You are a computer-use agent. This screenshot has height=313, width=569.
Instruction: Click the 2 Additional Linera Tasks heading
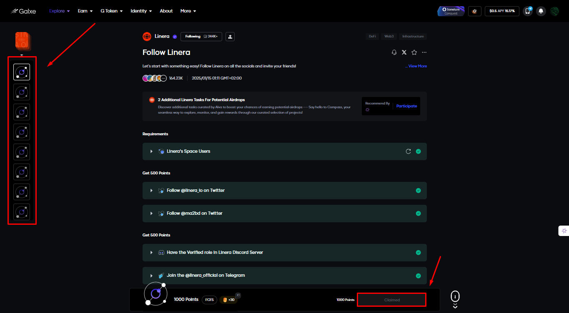[201, 100]
